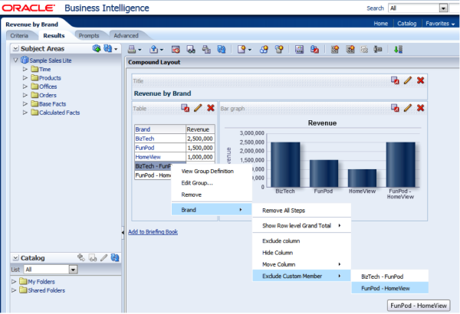Remove the Table view with red X
The image size is (460, 314).
(210, 109)
